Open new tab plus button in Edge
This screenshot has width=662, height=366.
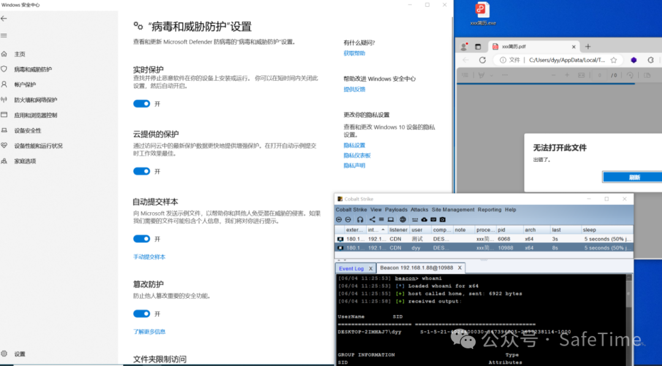coord(588,47)
